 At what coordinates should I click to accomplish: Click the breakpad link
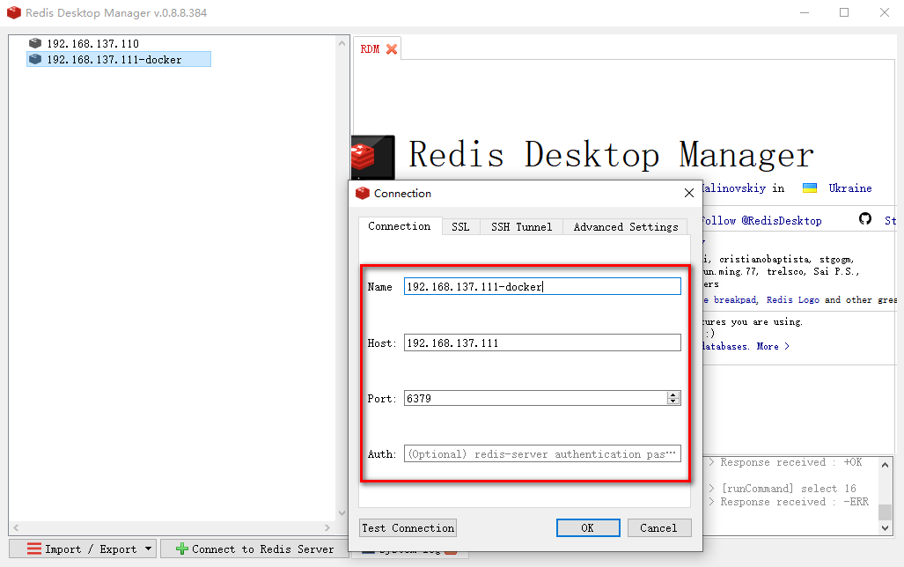pos(734,299)
